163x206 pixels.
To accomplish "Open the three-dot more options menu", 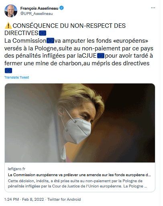I will 153,8.
